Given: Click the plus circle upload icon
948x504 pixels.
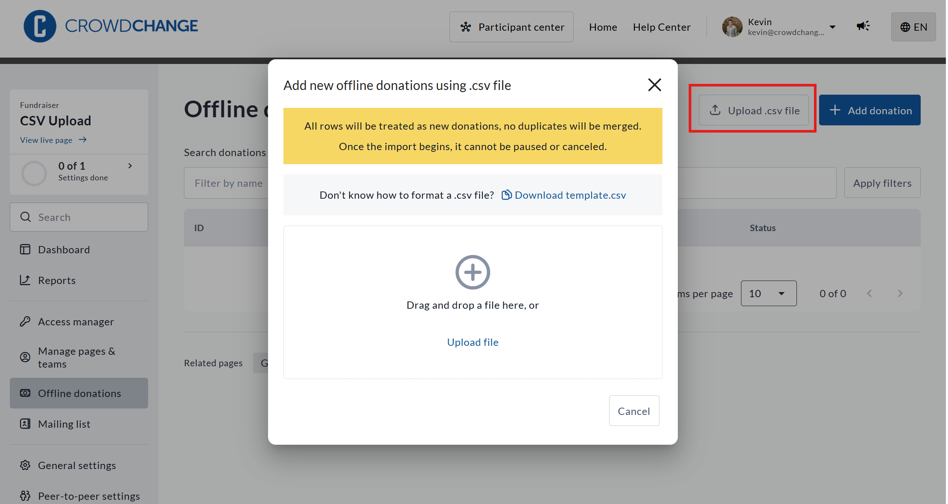Looking at the screenshot, I should click(473, 272).
